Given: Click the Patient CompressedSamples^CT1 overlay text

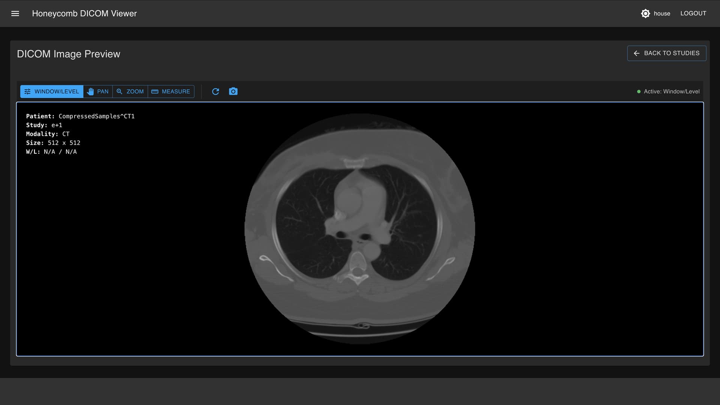Looking at the screenshot, I should pos(80,116).
